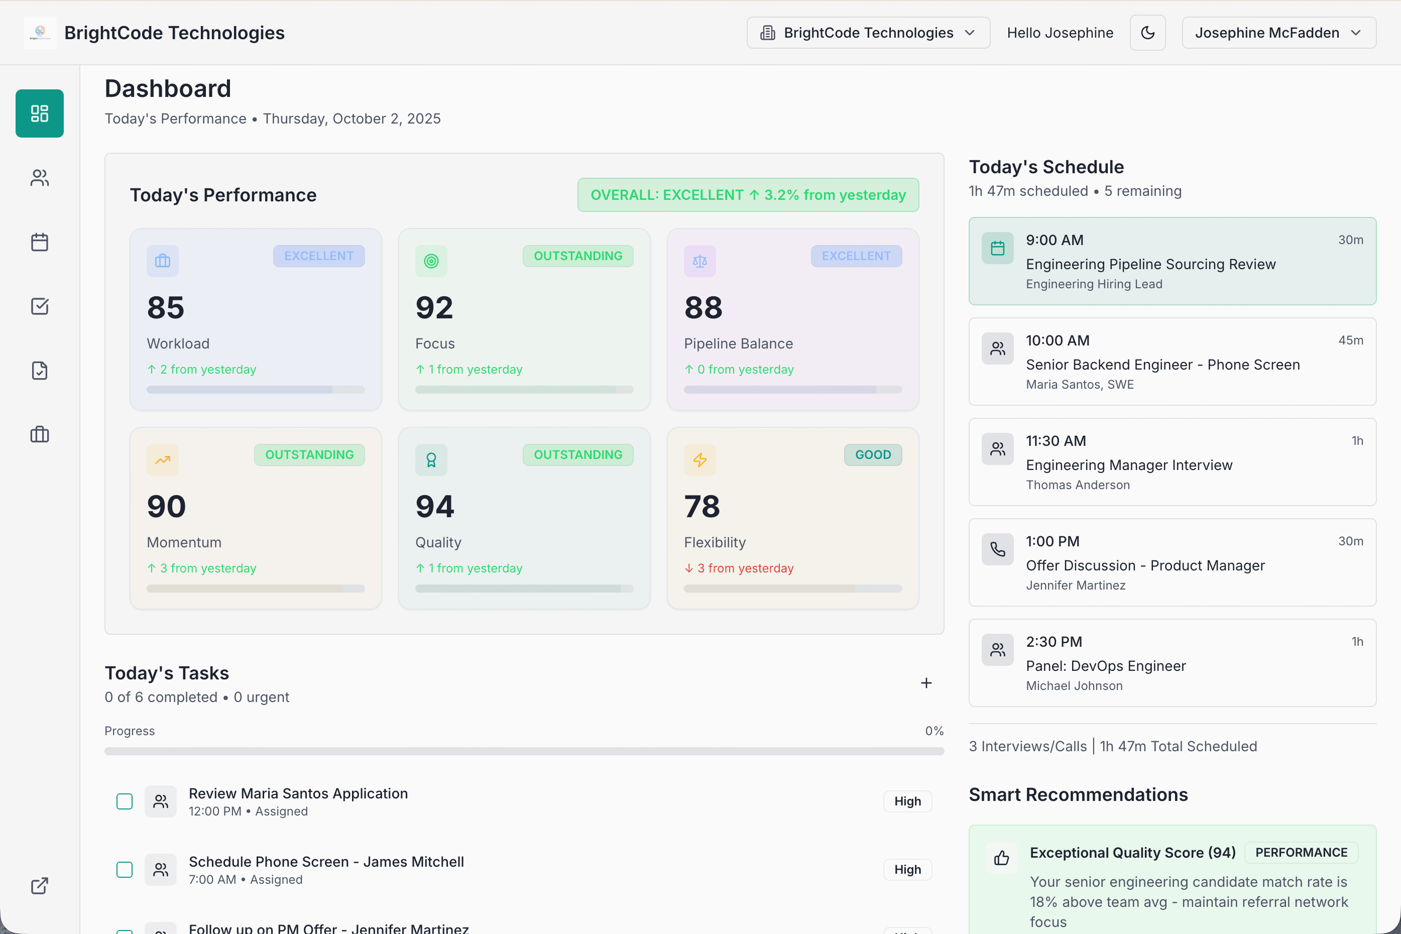Check off Schedule Phone Screen James Mitchell task

tap(125, 870)
